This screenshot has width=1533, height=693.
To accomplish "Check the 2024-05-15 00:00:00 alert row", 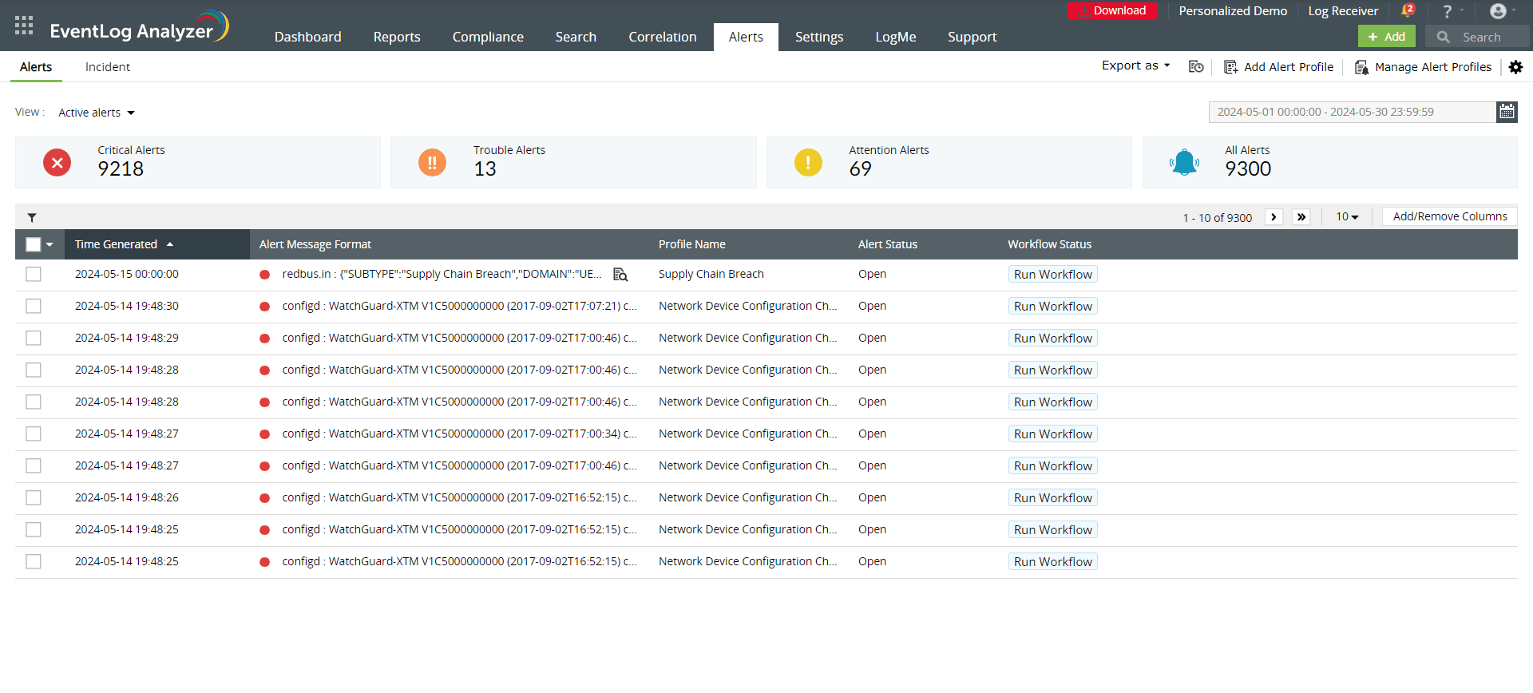I will click(33, 275).
